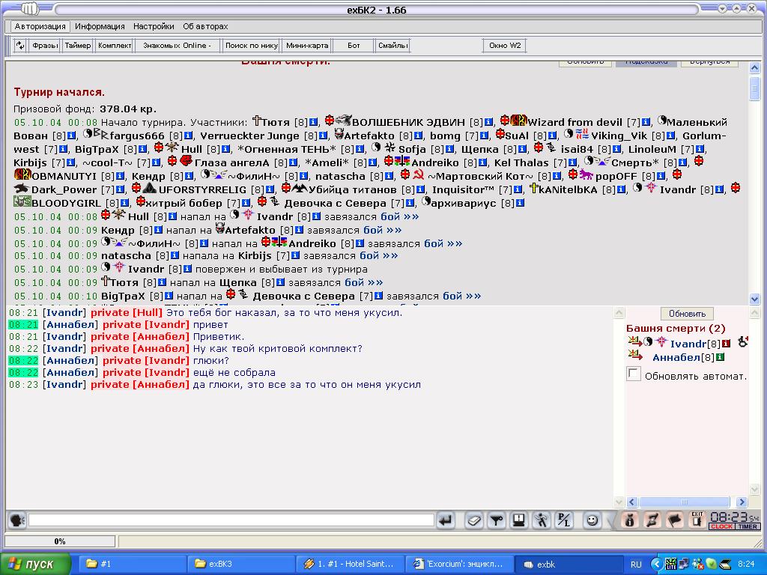Click the game log vertical scrollbar thumb
The image size is (767, 575).
click(x=754, y=88)
